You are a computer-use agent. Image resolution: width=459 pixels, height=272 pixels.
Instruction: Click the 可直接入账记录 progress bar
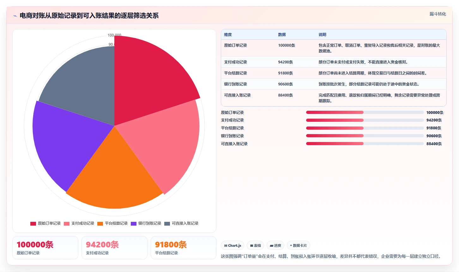point(365,144)
